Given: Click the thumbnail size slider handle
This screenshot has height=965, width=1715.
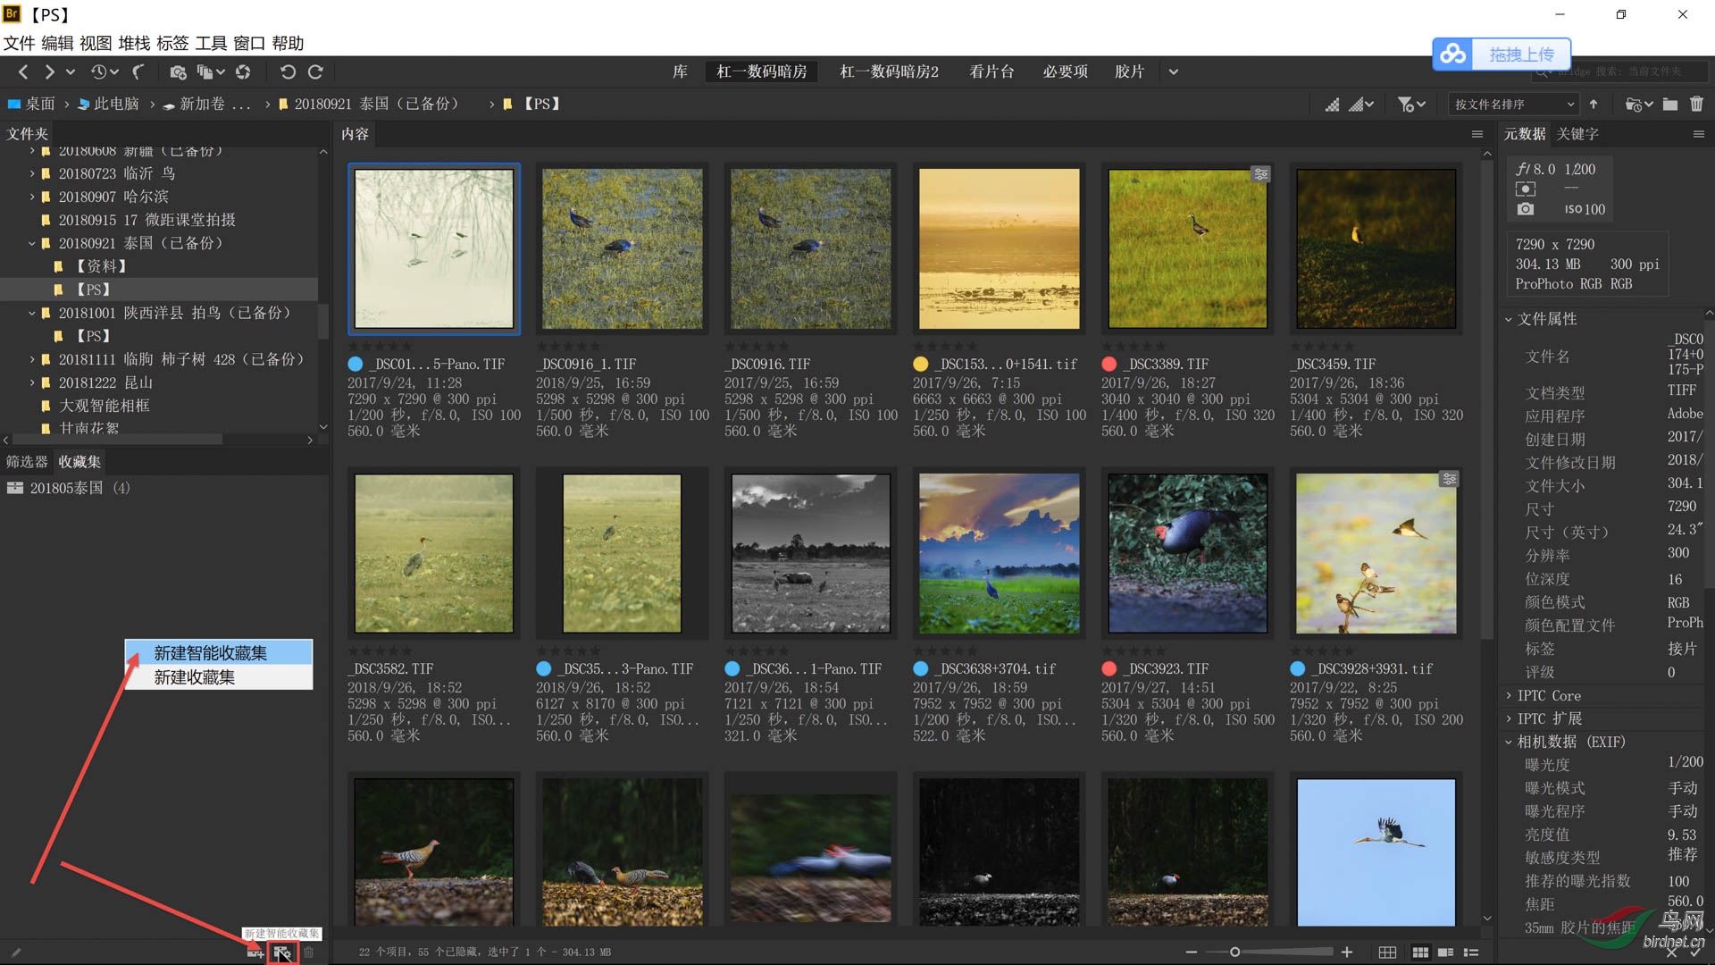Looking at the screenshot, I should [1234, 952].
